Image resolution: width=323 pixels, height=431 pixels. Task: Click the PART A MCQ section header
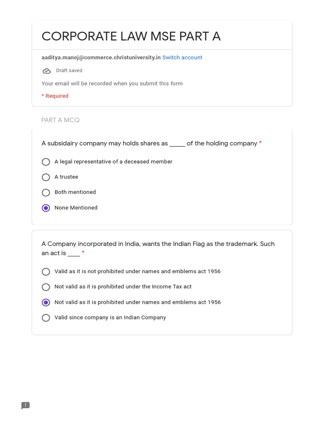(x=60, y=120)
